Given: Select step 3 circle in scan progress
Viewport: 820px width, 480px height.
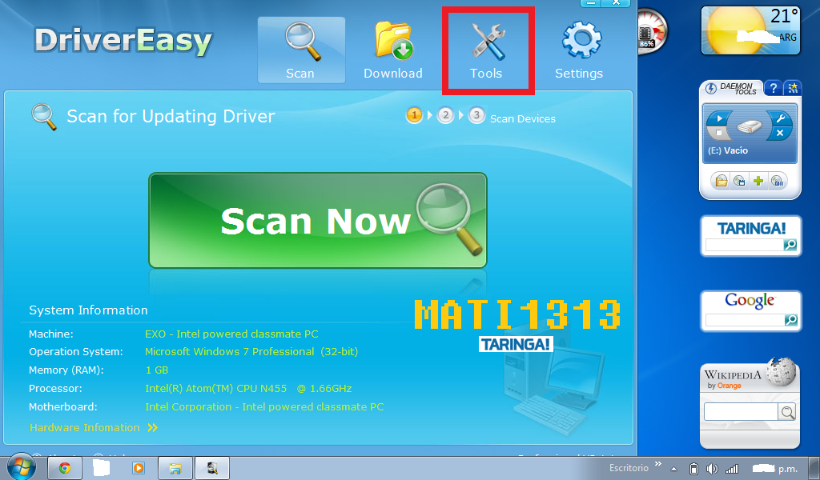Looking at the screenshot, I should (x=476, y=115).
